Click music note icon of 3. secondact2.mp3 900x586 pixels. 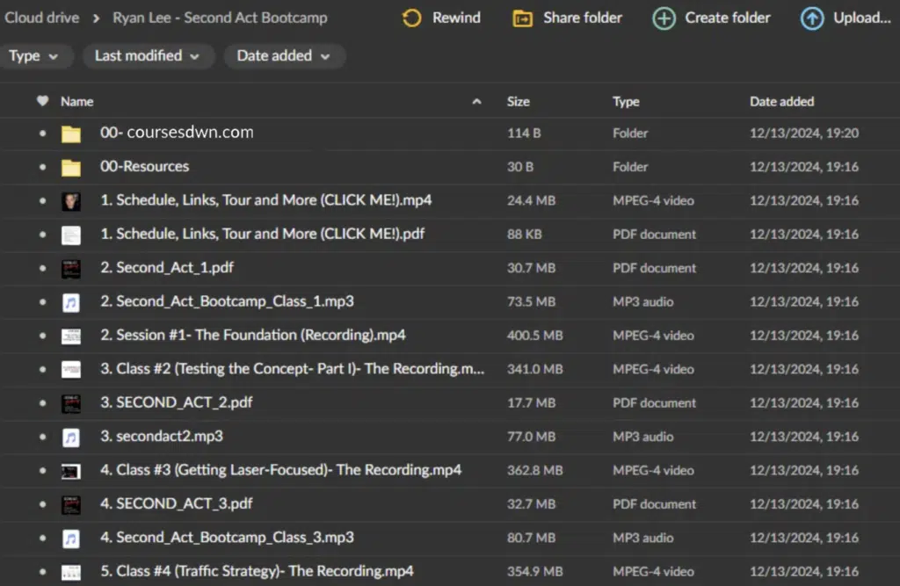point(71,437)
